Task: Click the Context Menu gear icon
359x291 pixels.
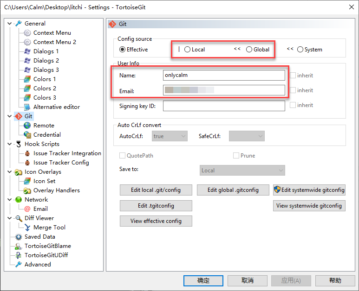Action: click(27, 33)
